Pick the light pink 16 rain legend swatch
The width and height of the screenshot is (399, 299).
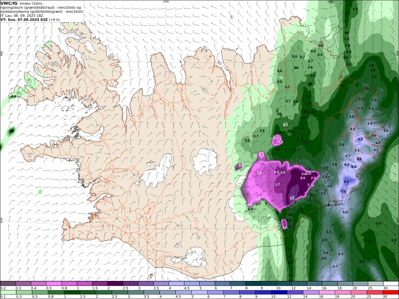tap(327, 292)
